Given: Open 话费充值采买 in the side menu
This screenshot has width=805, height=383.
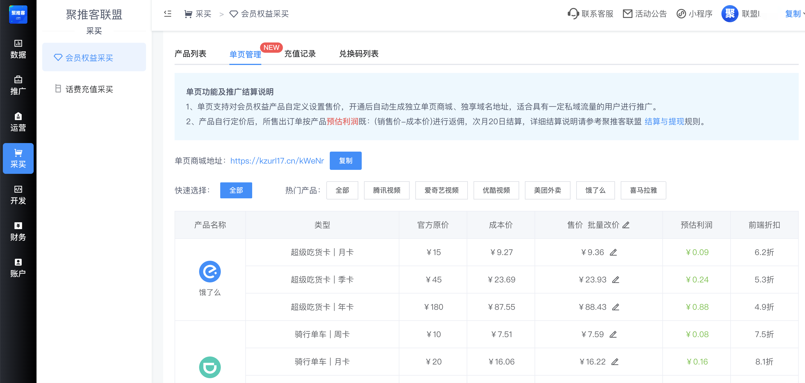Looking at the screenshot, I should 89,89.
